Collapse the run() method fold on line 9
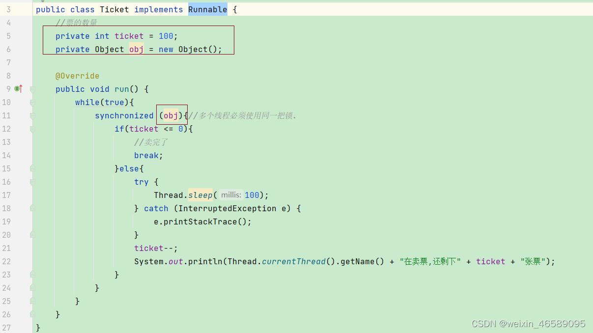Viewport: 593px width, 333px height. (32, 89)
